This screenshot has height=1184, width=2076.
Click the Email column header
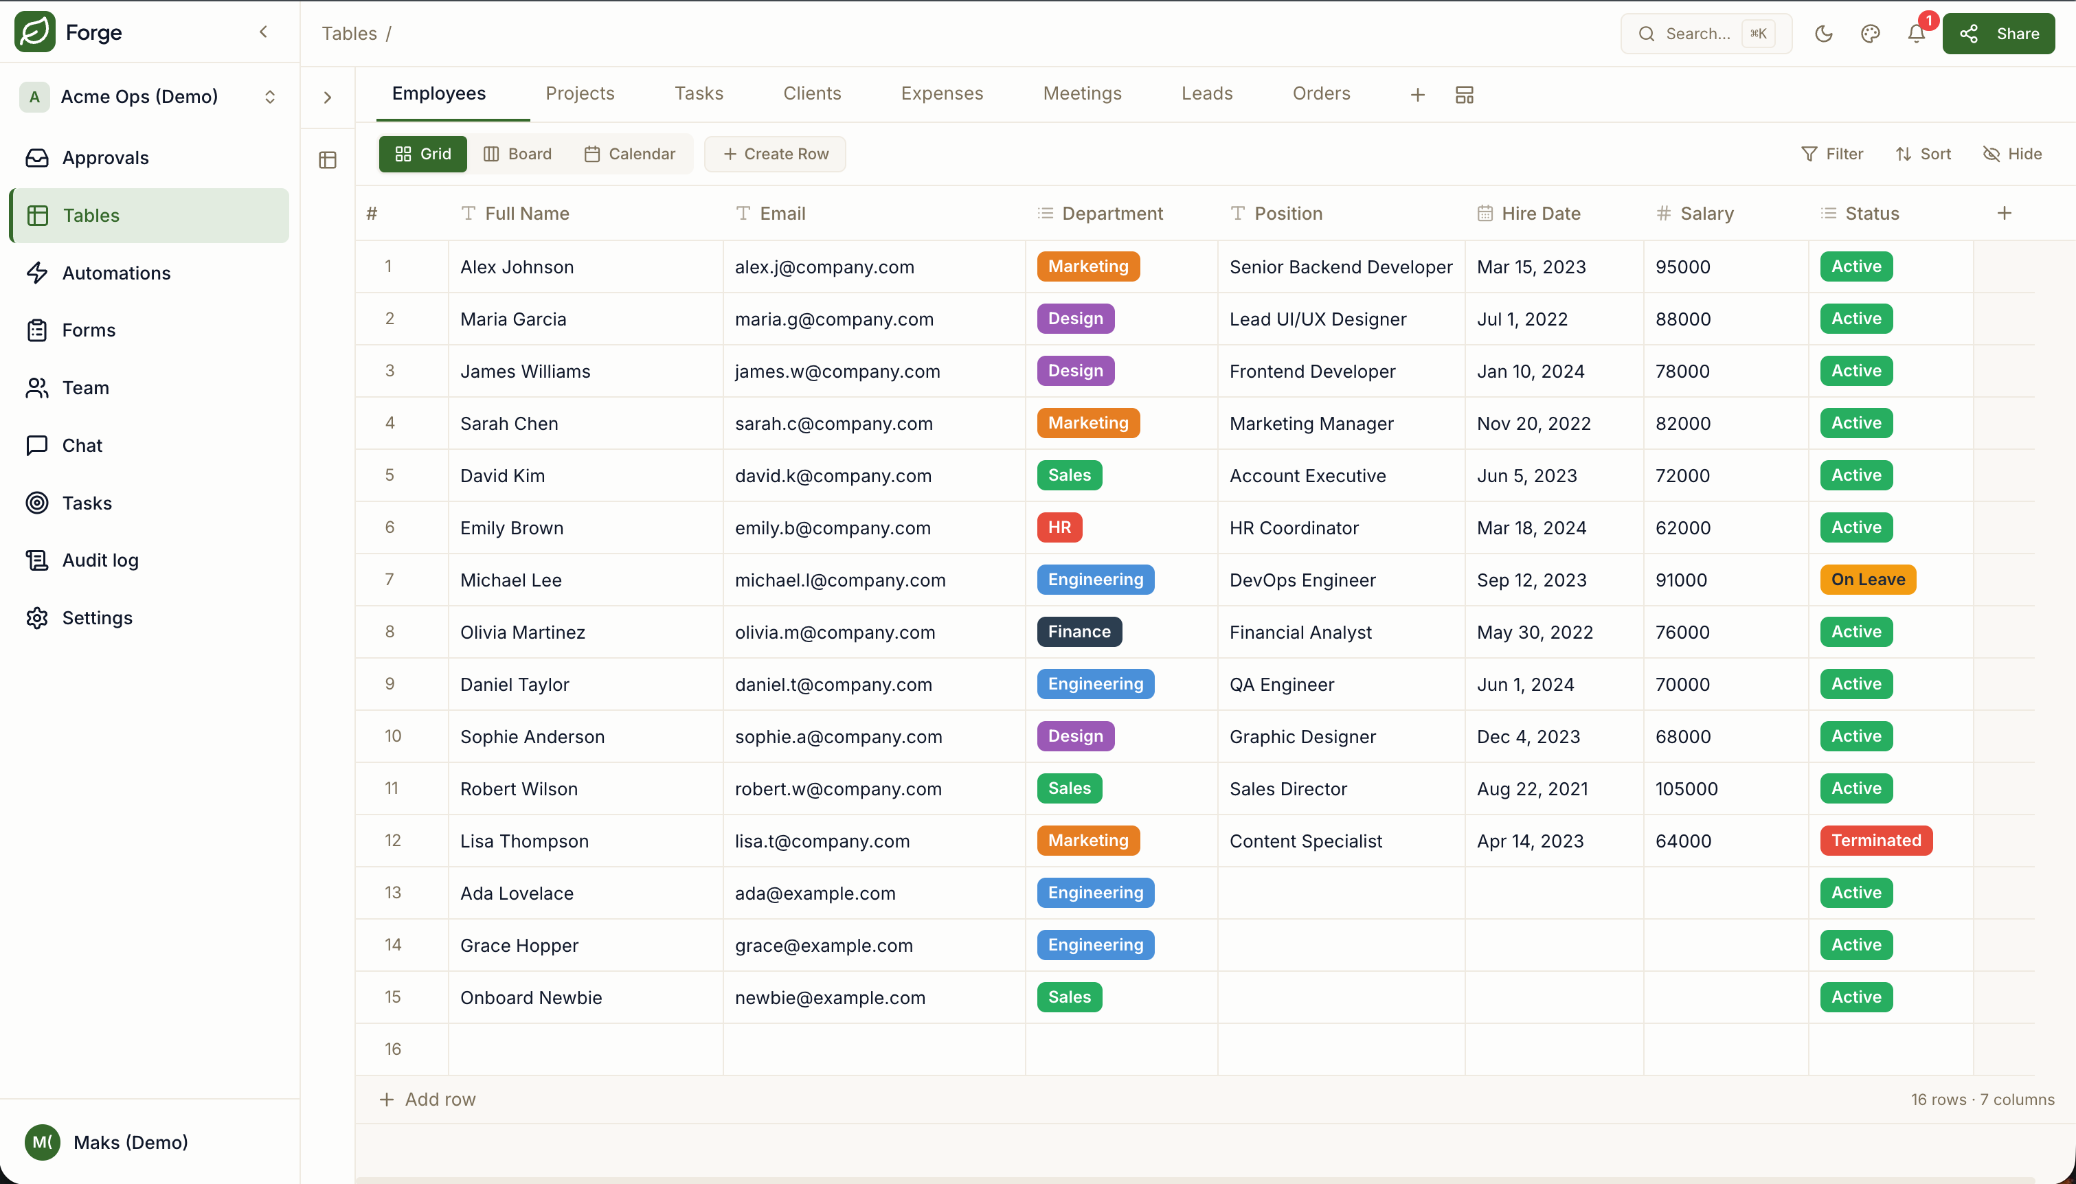point(874,213)
